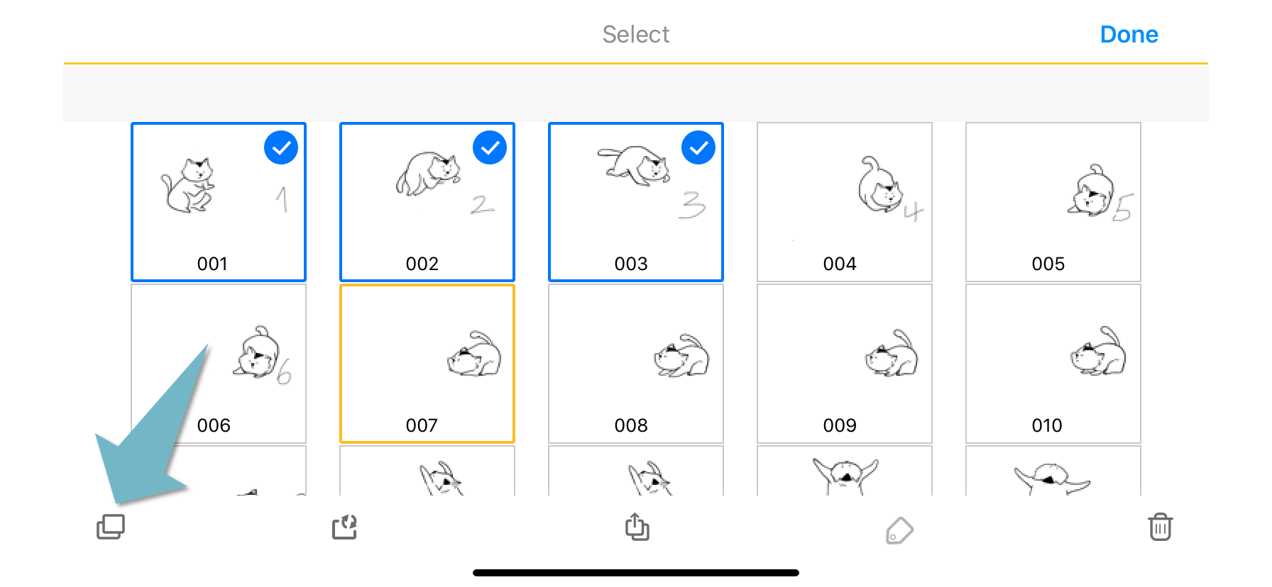Deselect frame 001 checkmark

point(281,147)
